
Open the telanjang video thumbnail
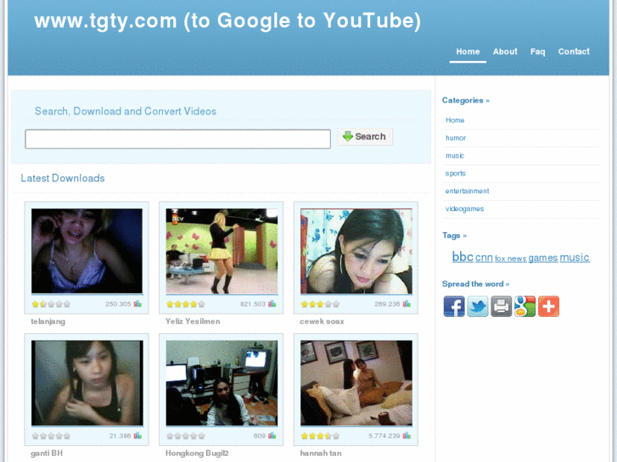[87, 251]
